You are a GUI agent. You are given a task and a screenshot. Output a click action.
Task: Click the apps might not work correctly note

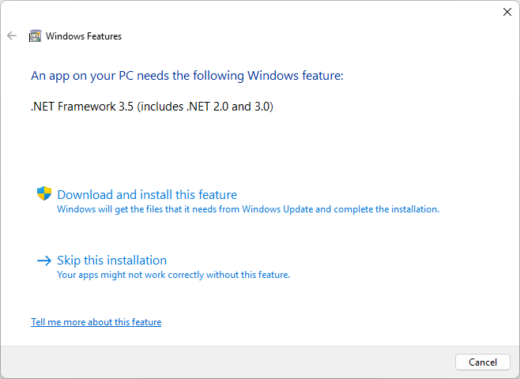(174, 276)
